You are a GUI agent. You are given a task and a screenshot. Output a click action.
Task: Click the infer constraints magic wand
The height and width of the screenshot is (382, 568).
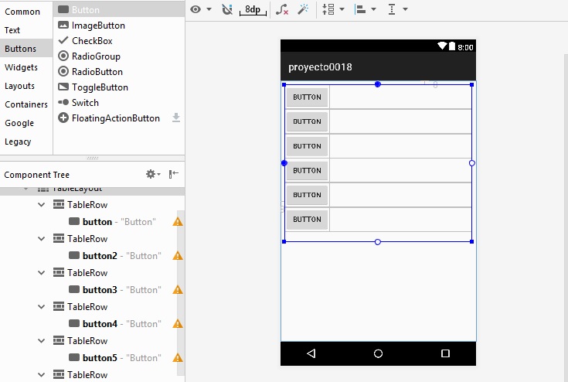(303, 9)
